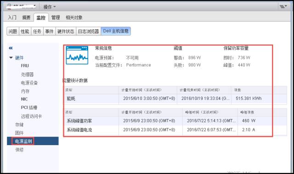Select 硬件 in the navigation tree

[19, 58]
